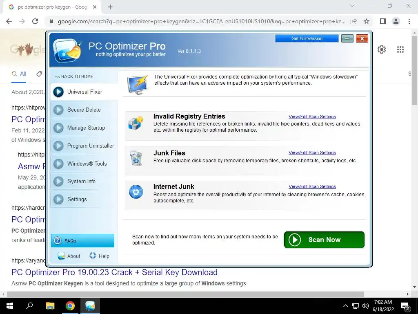Open Universal Fixer section

(x=84, y=92)
